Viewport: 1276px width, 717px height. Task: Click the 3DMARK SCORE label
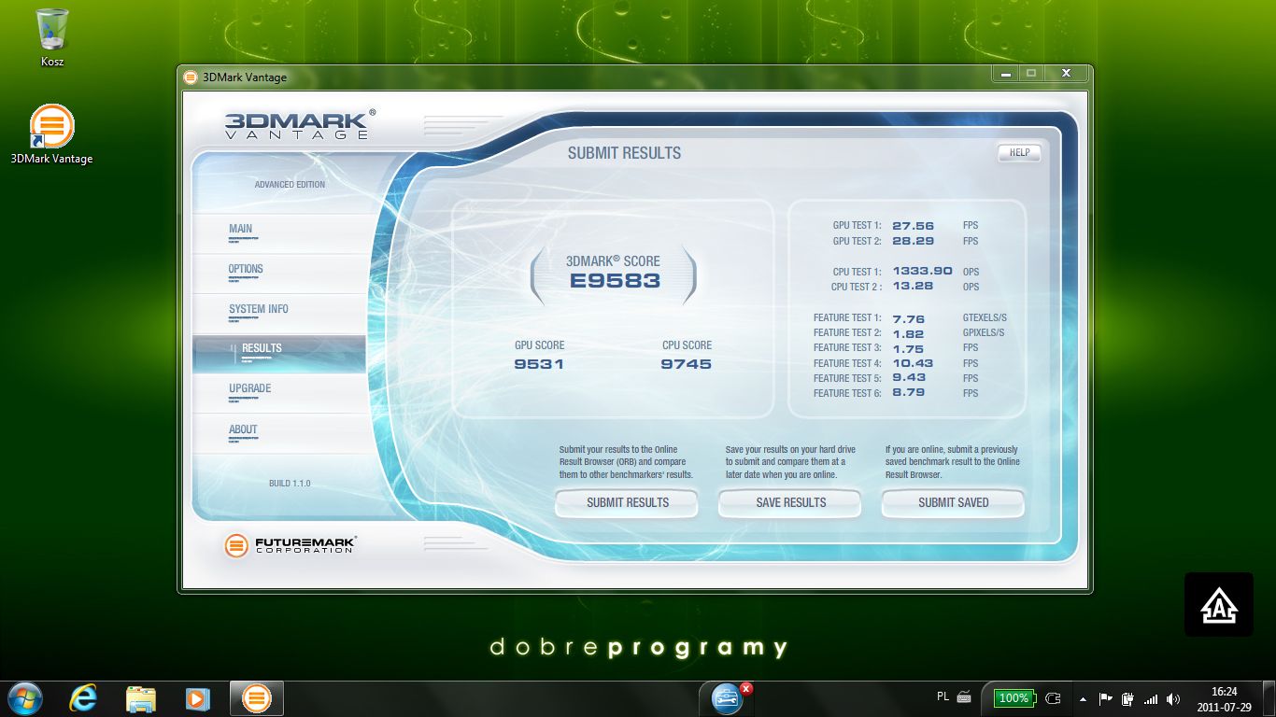[x=613, y=261]
